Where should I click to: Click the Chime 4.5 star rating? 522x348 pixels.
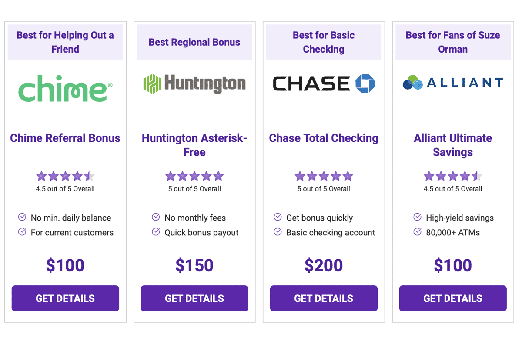pyautogui.click(x=65, y=176)
